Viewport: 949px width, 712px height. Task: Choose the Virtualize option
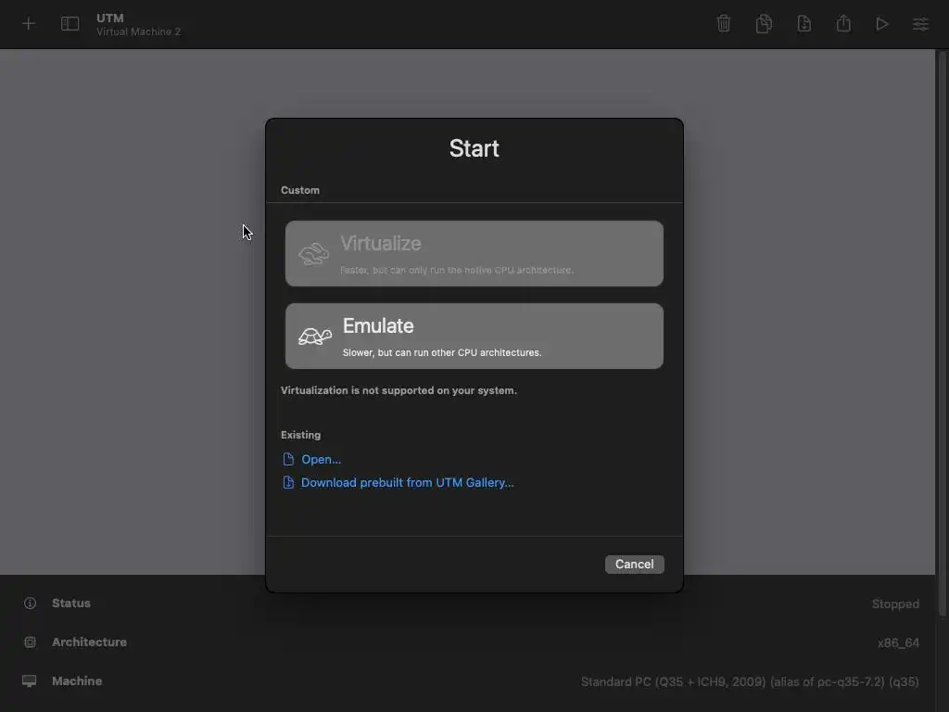pyautogui.click(x=474, y=254)
